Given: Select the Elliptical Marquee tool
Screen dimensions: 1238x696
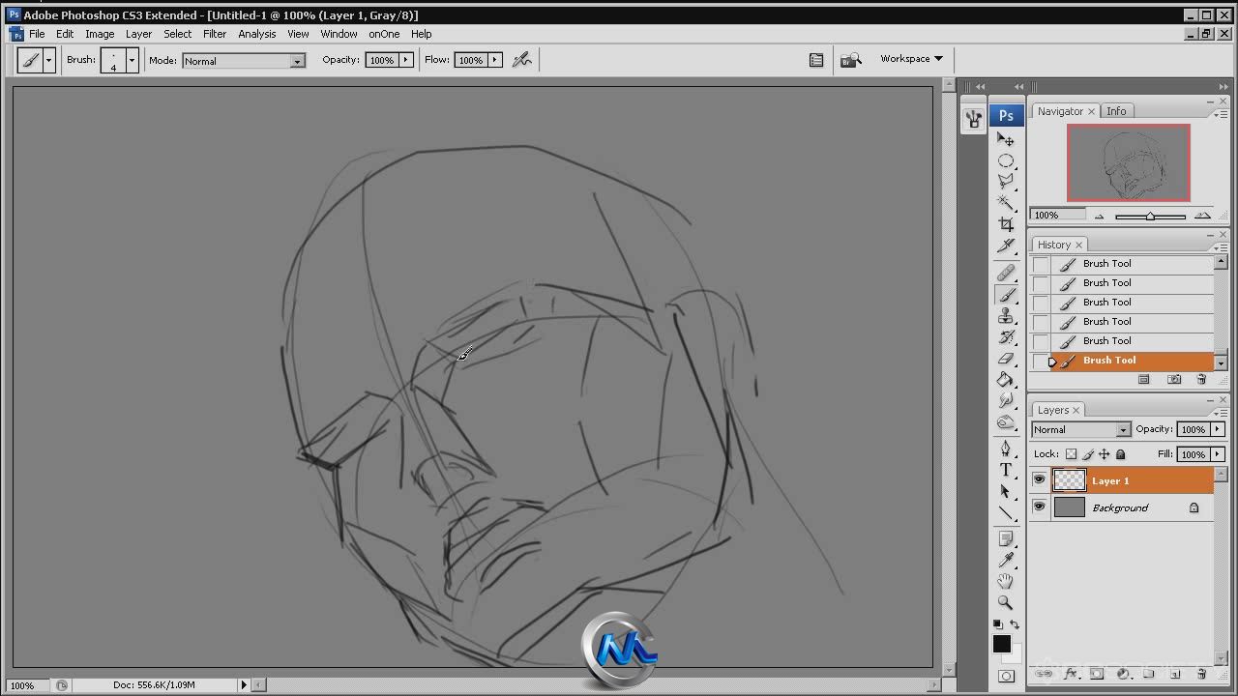Looking at the screenshot, I should [1006, 160].
